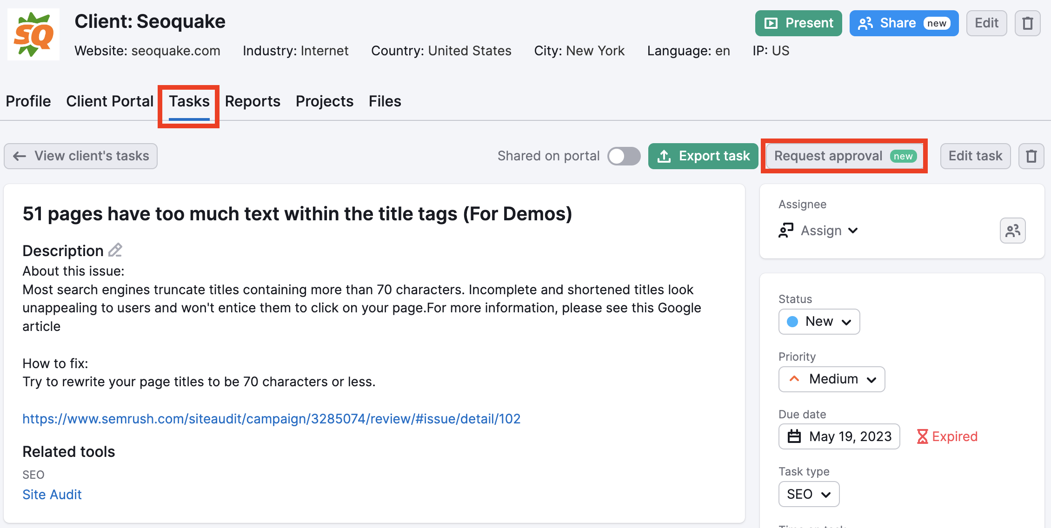
Task: Open the semrush siteaudit issue link
Action: [272, 419]
